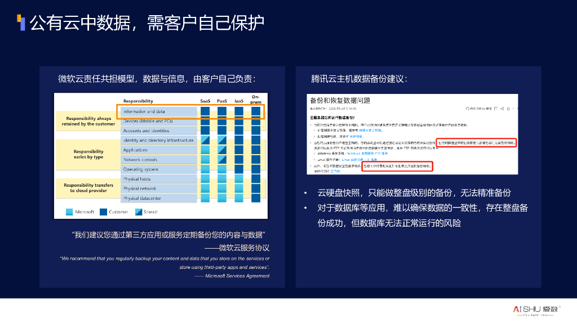
Task: Click the heading 微软云责任共担模型
Action: (157, 79)
